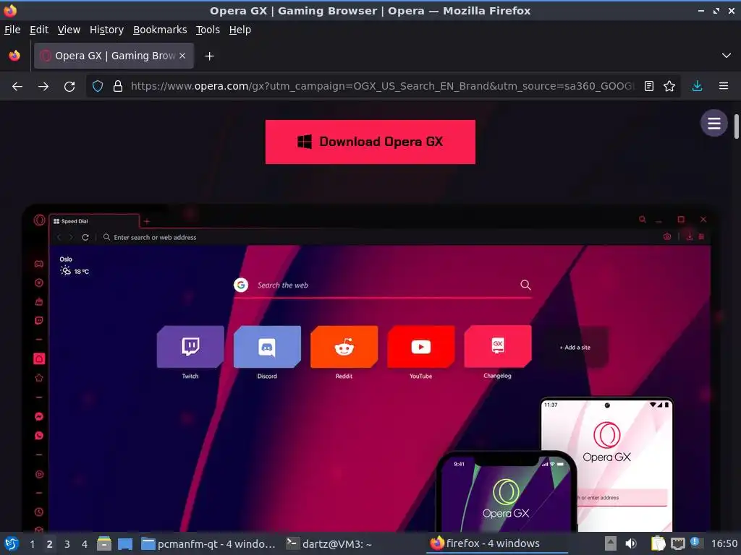The width and height of the screenshot is (741, 555).
Task: Click the Reddit speed dial tile
Action: pos(344,347)
